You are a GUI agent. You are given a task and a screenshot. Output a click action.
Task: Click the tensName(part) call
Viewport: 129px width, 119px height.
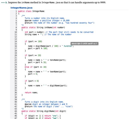58,60
